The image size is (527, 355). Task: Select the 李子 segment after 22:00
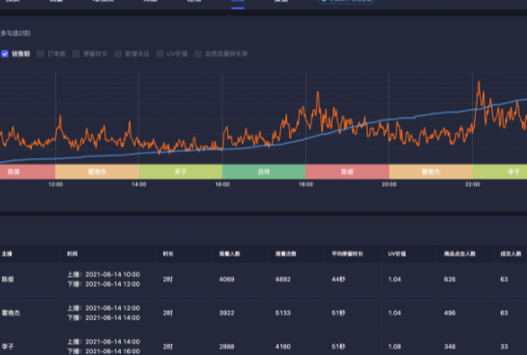pos(500,172)
